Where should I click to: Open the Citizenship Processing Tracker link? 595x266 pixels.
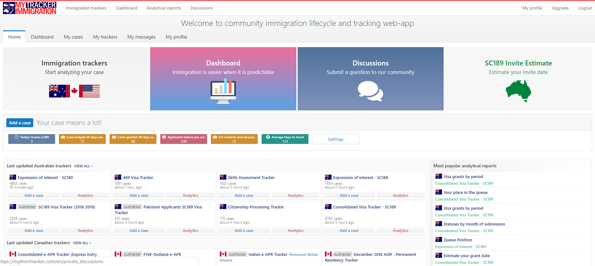click(256, 207)
